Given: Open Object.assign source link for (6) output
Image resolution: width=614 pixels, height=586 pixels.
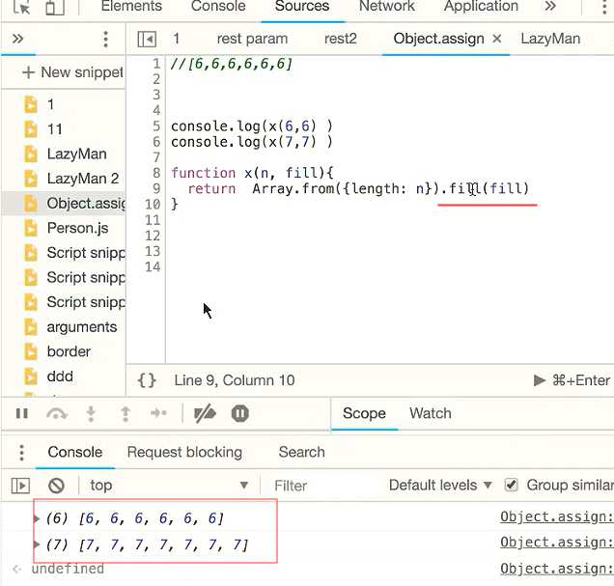Looking at the screenshot, I should (556, 517).
